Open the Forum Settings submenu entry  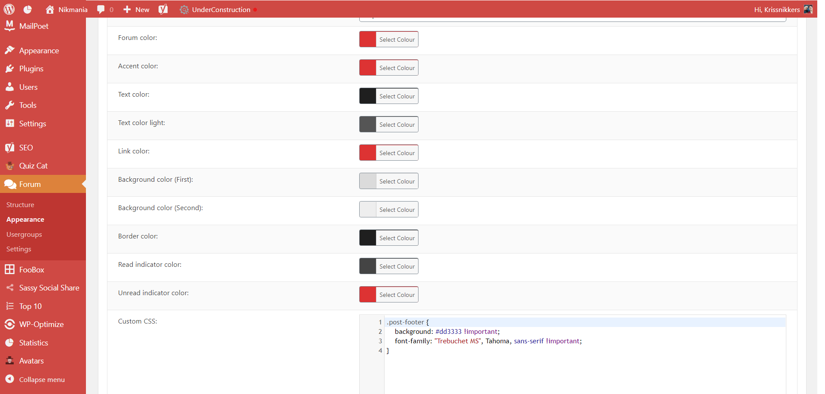click(x=19, y=249)
